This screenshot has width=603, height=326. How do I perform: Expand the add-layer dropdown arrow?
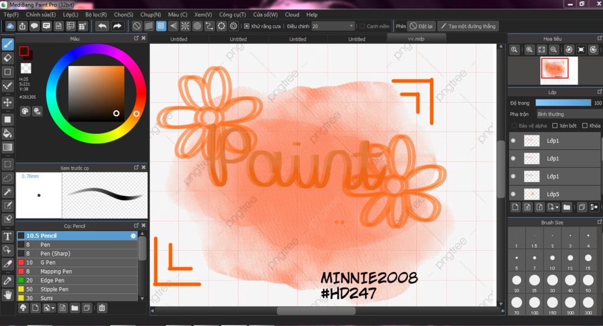click(x=557, y=207)
